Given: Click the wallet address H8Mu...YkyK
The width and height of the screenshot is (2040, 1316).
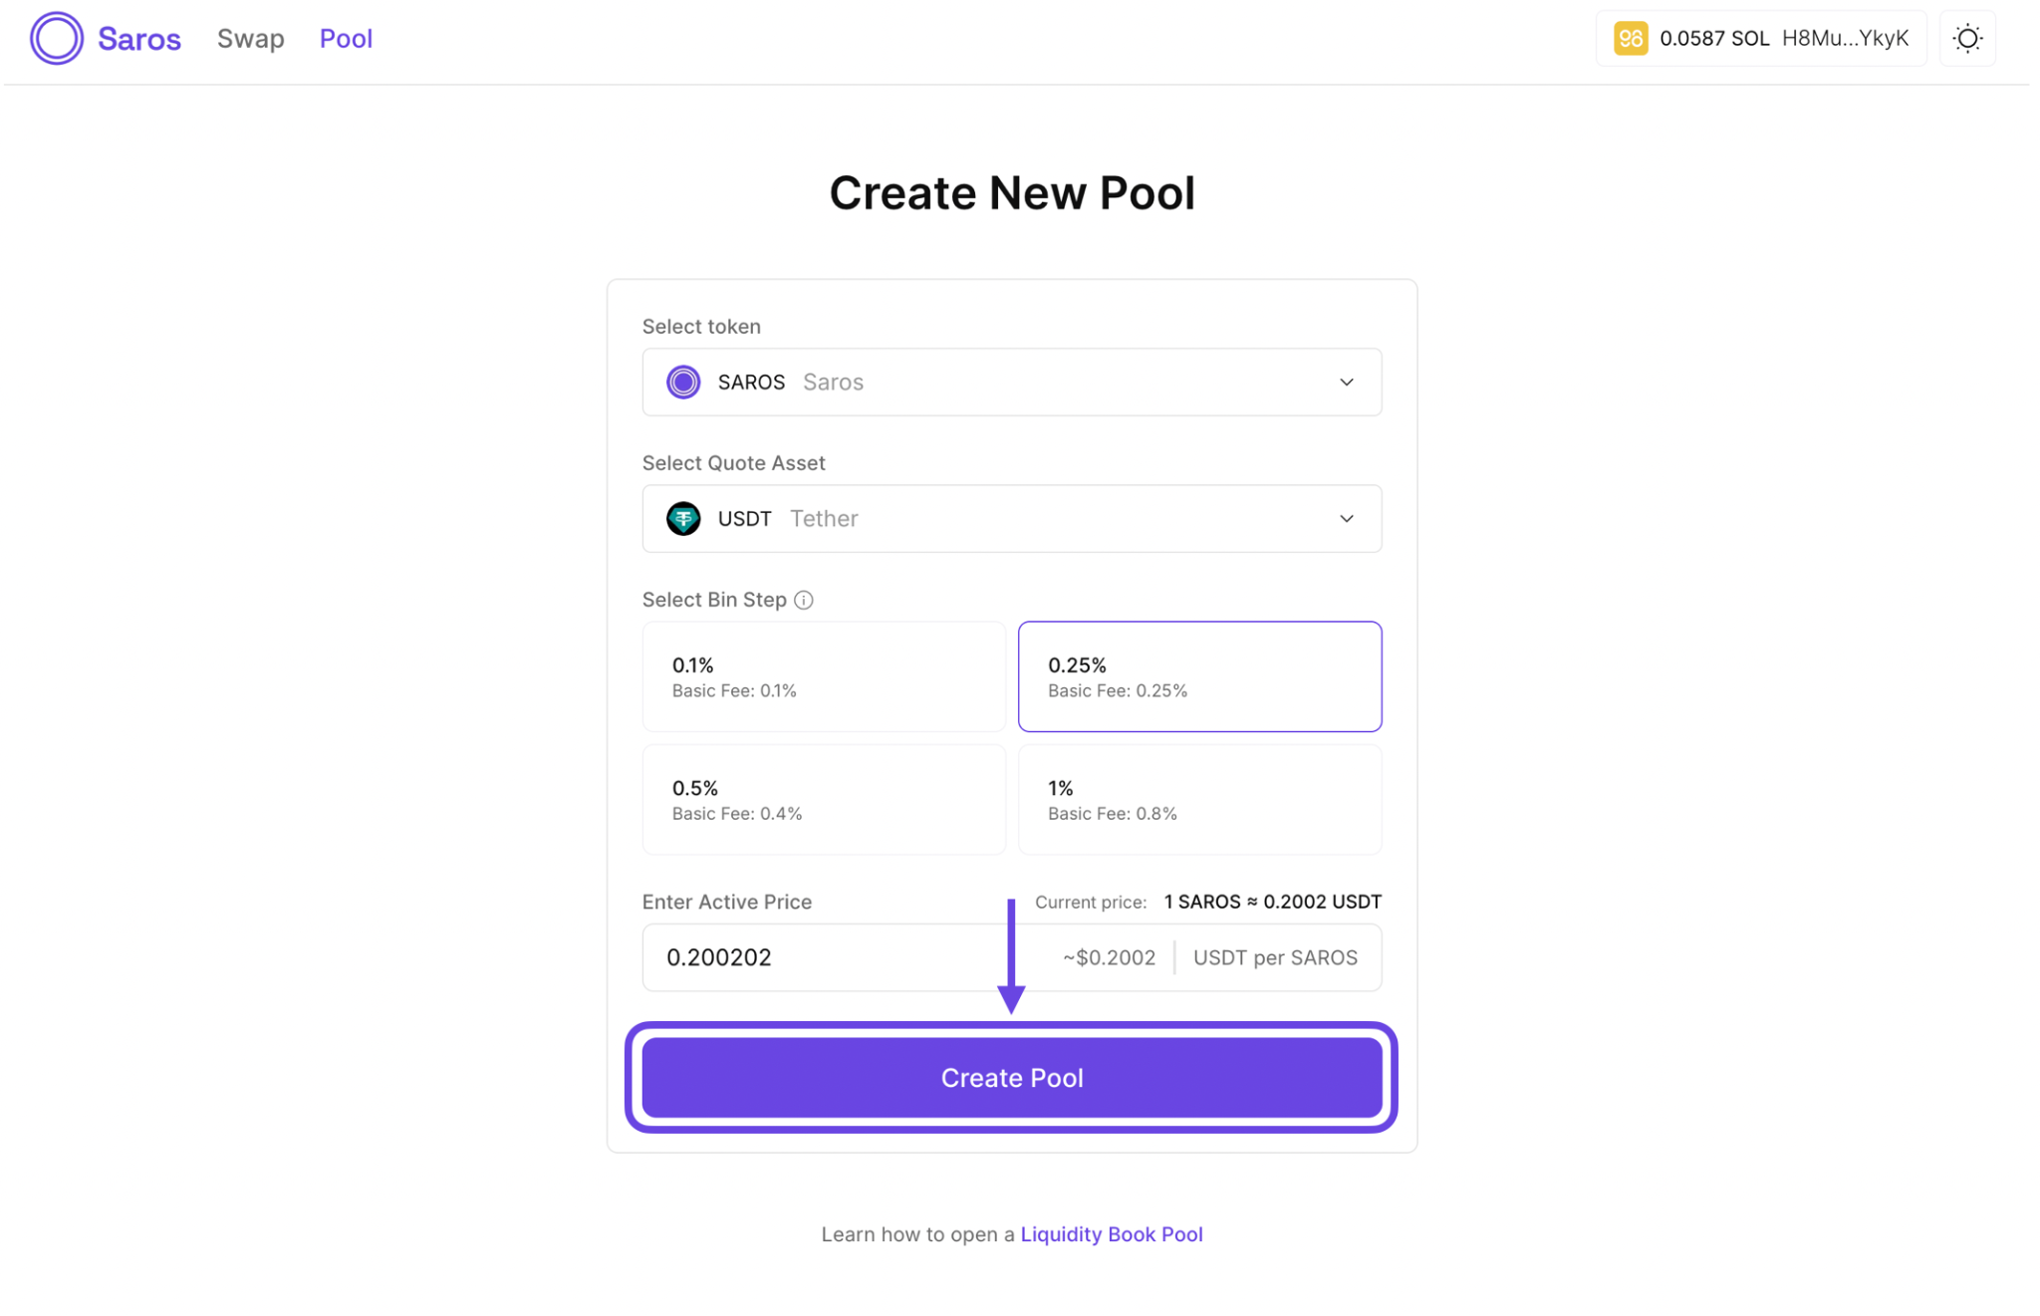Looking at the screenshot, I should point(1845,39).
